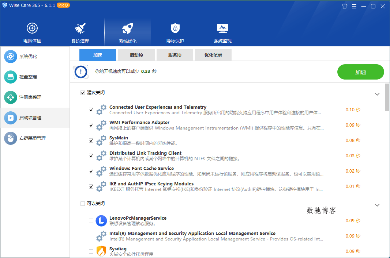Click 0.10 秒 time for Telemetry service
This screenshot has width=390, height=258.
pos(353,109)
